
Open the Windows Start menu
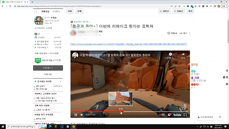(x=3, y=127)
